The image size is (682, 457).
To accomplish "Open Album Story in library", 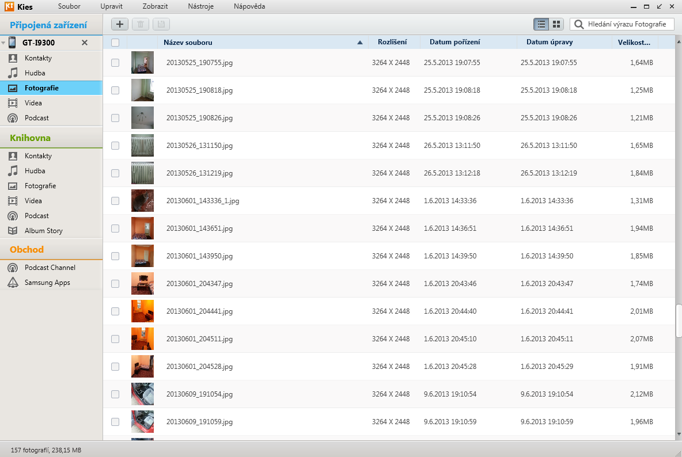I will 43,231.
